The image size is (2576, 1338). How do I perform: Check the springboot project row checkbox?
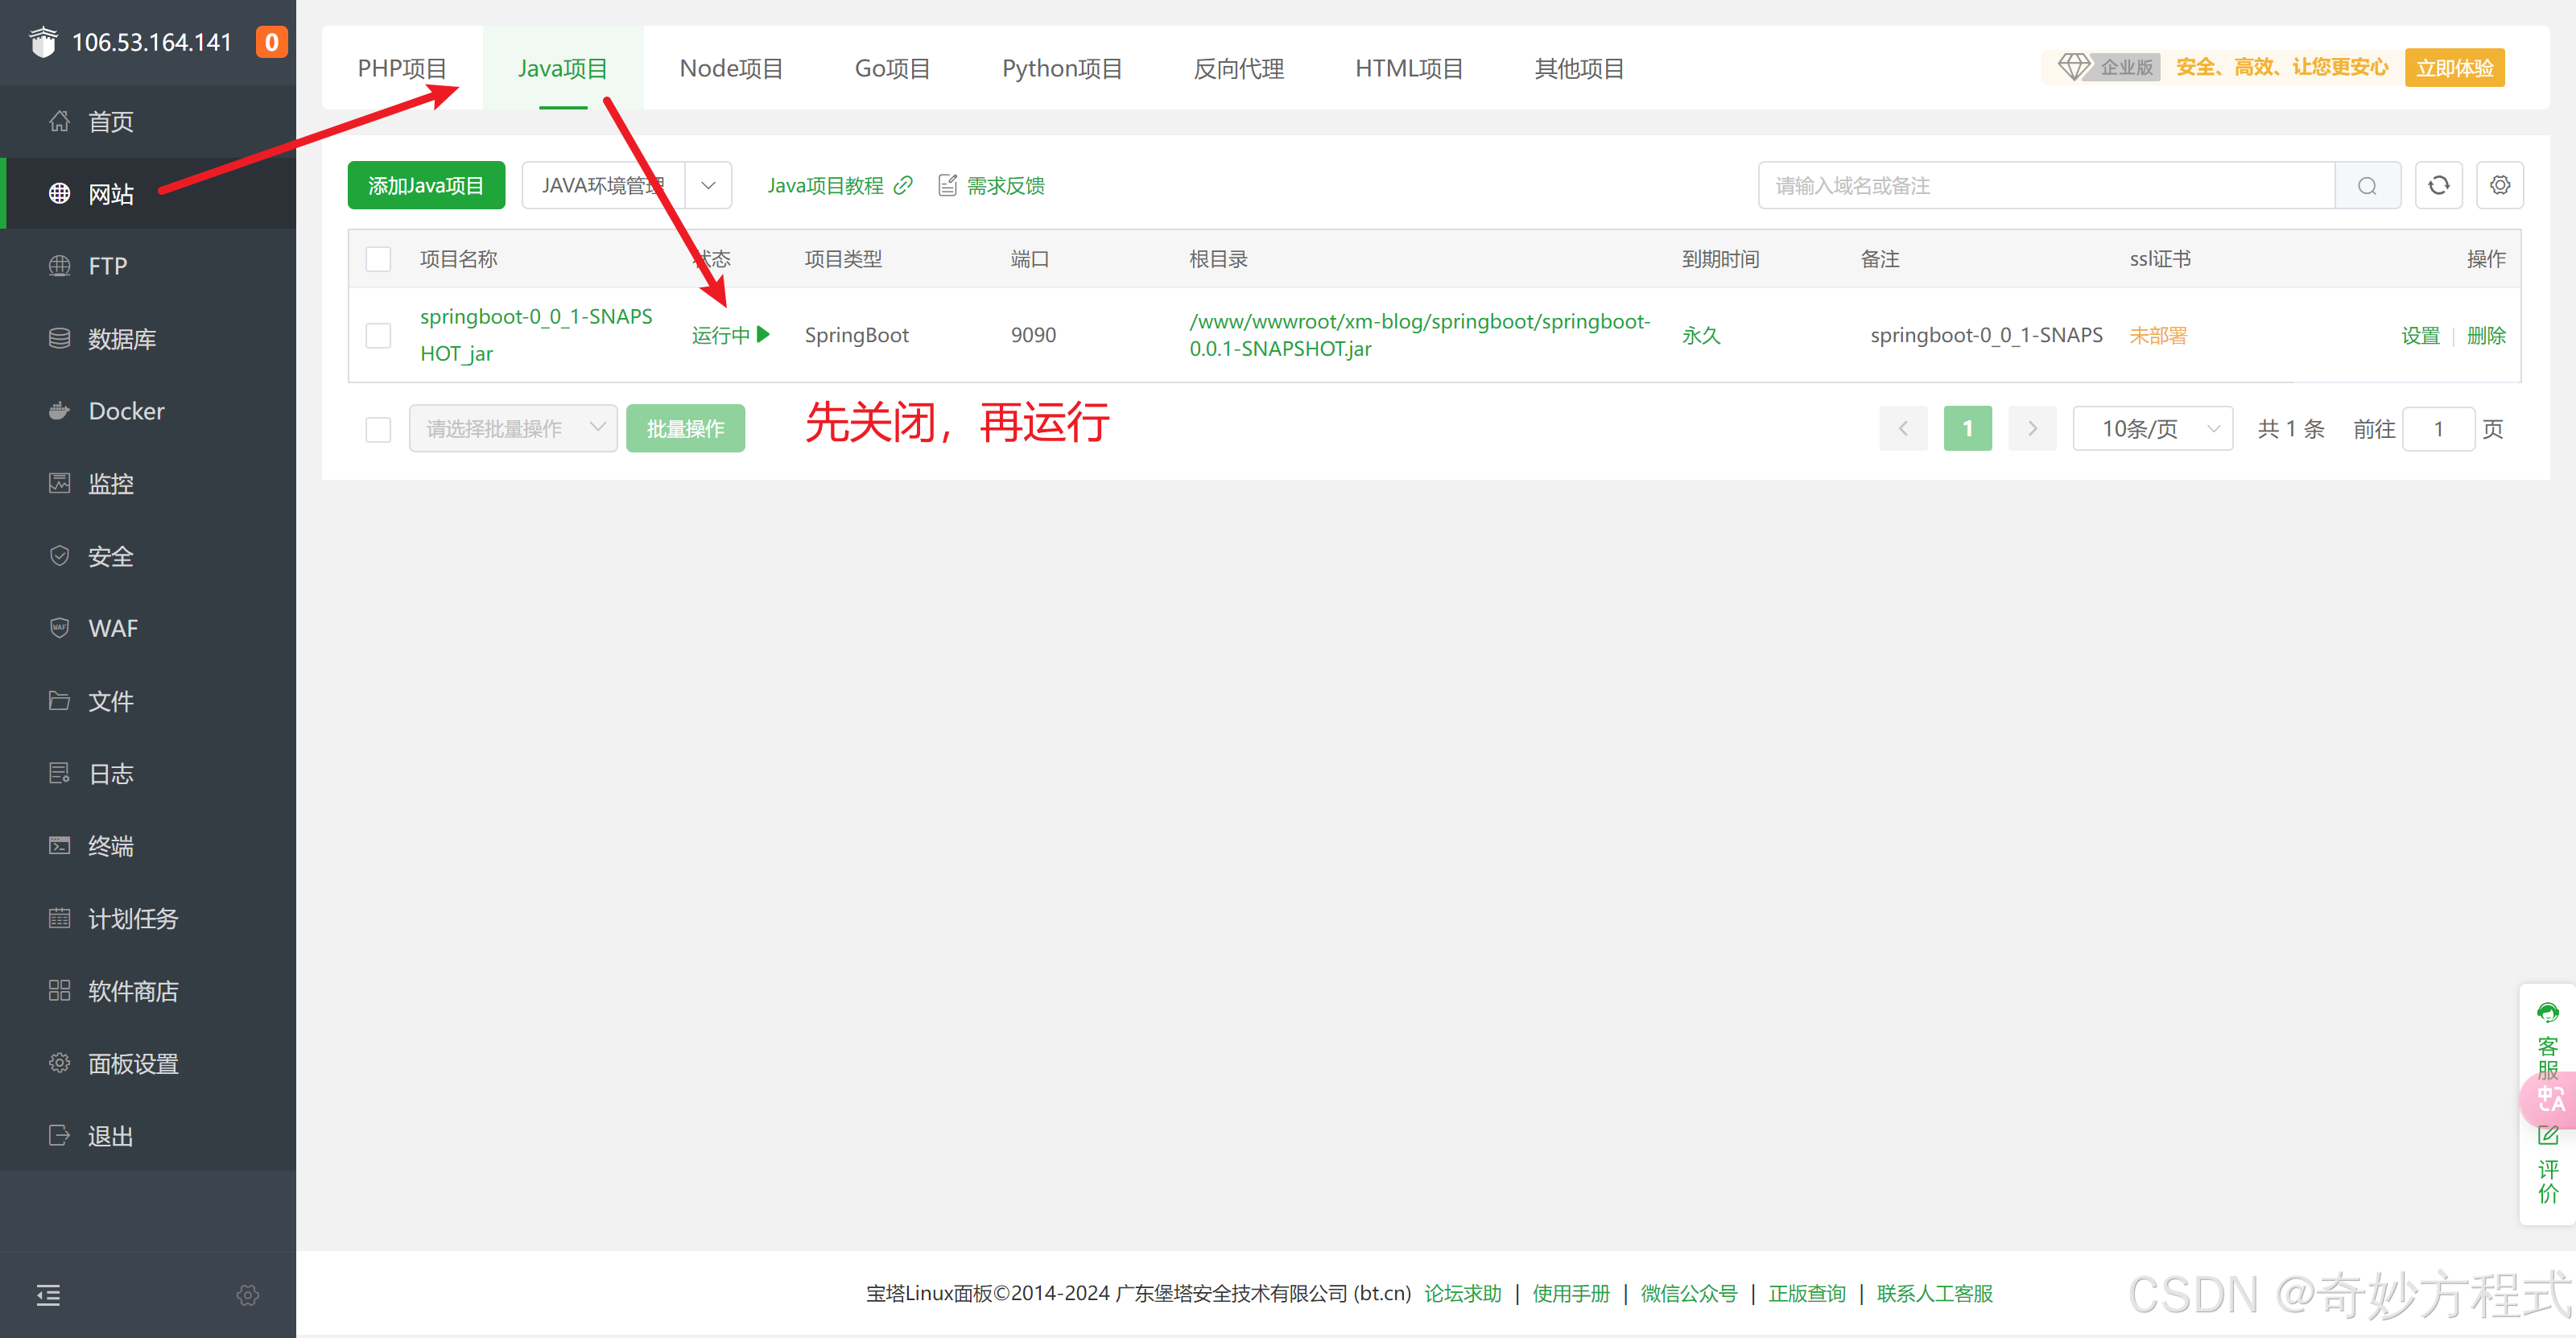coord(378,335)
